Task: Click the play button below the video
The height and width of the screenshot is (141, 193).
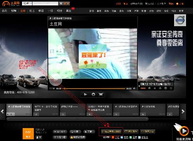Action: point(85,94)
